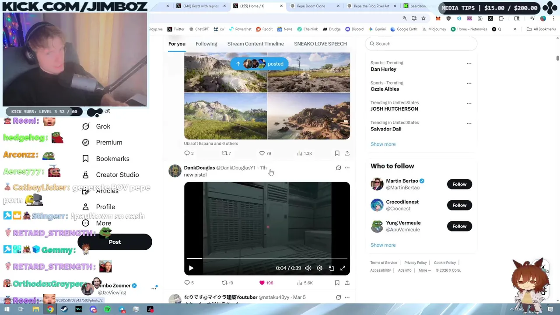Screen dimensions: 560x315
Task: Repost the Ubisoft landscape post with 7 reposts
Action: 226,154
